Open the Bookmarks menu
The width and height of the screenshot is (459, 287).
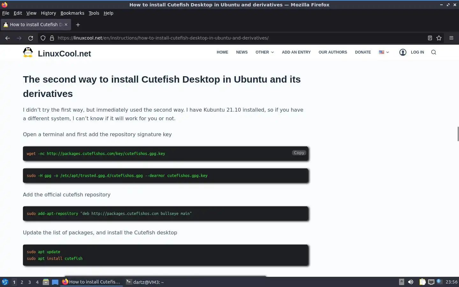pos(72,13)
